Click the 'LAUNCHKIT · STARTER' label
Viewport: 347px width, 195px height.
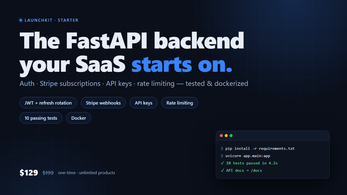click(51, 20)
